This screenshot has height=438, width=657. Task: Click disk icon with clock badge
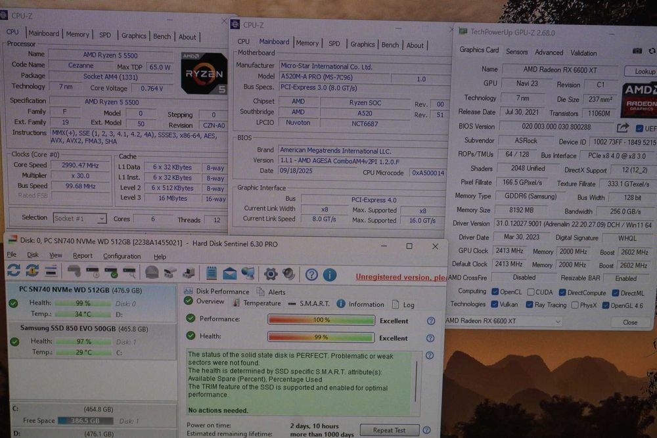[x=93, y=272]
